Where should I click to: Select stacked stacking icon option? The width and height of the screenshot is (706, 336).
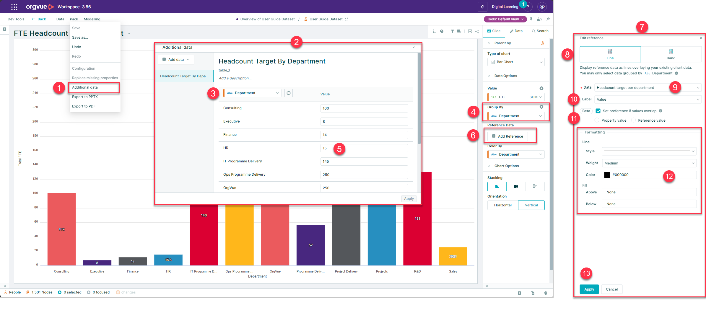pos(516,187)
